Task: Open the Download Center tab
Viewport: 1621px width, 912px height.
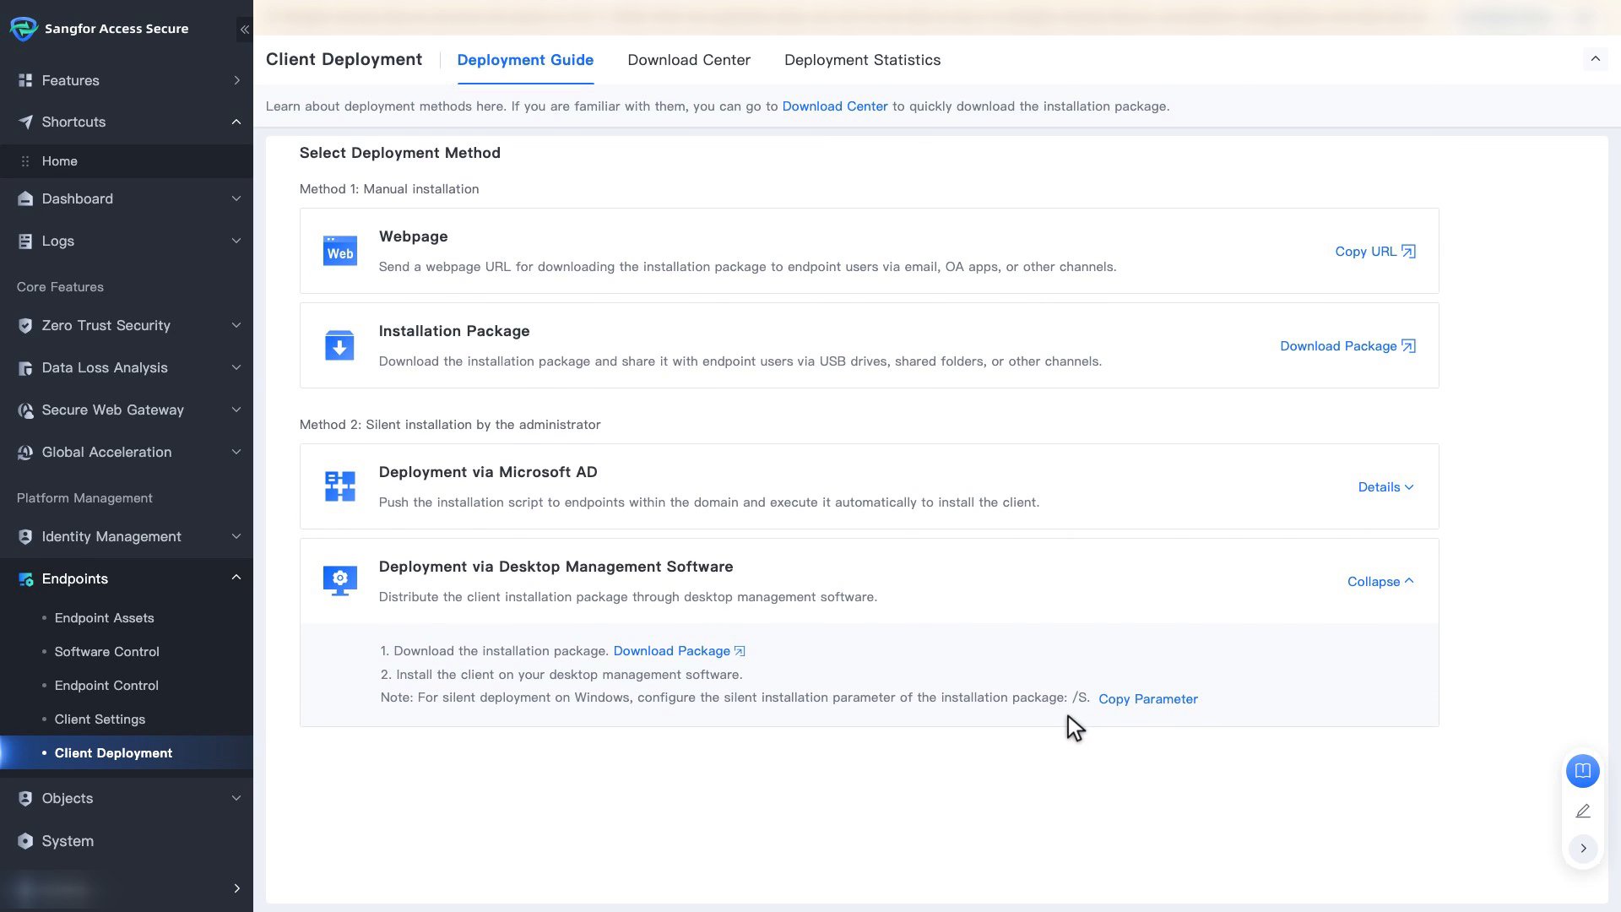Action: click(689, 60)
